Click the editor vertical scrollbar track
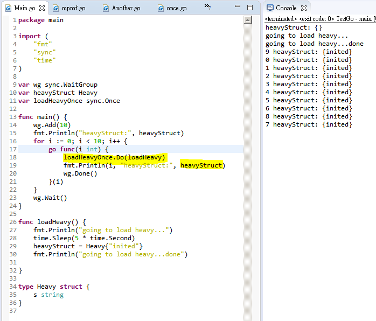 click(248, 162)
